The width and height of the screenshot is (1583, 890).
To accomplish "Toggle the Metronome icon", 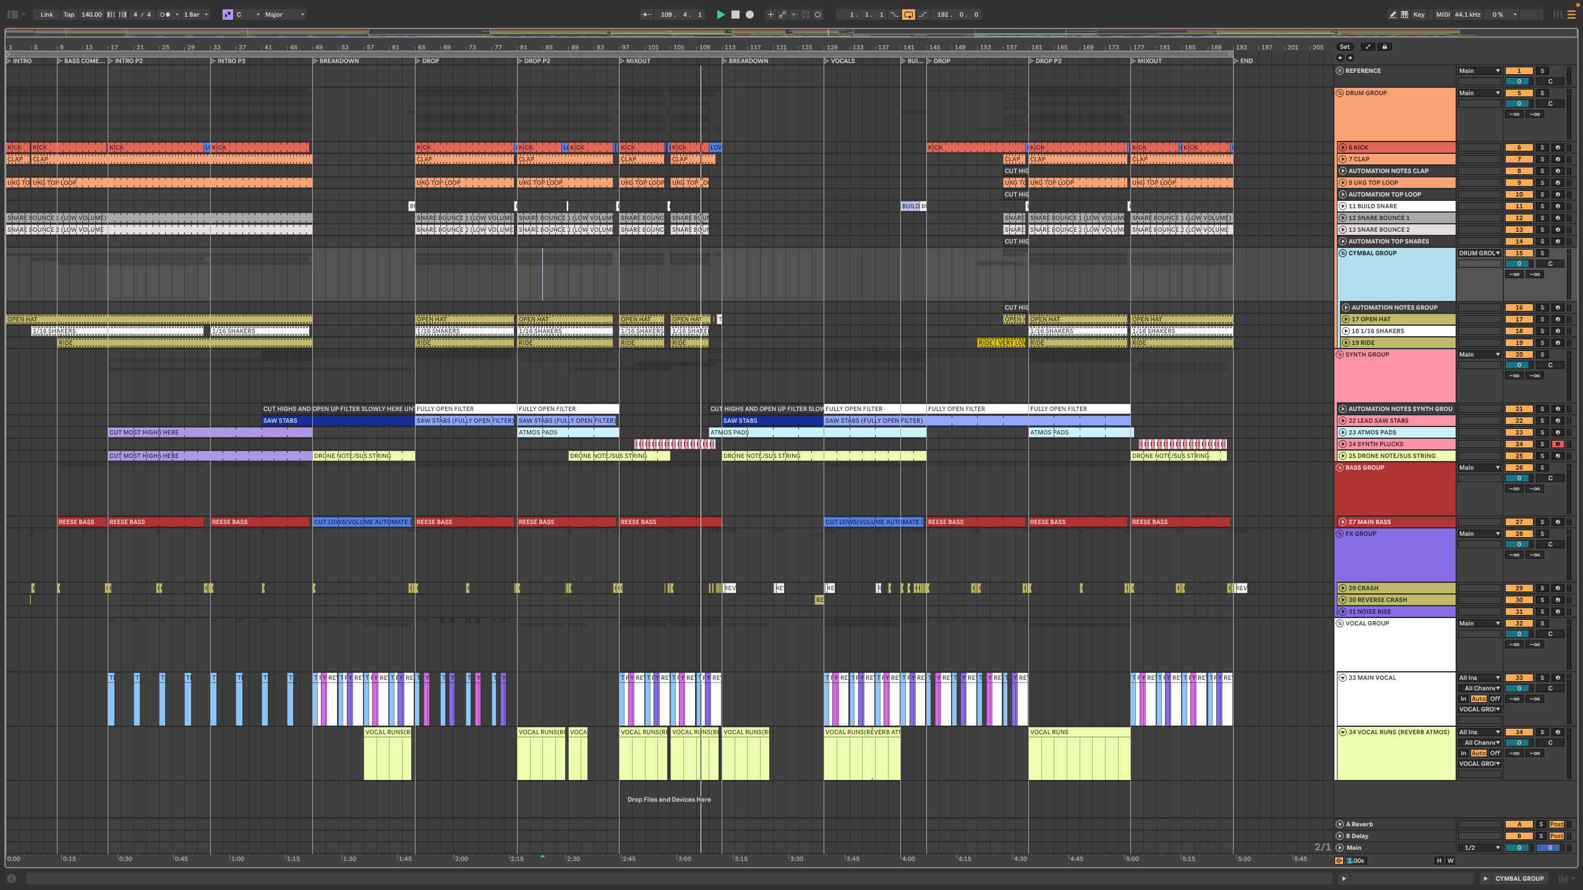I will click(164, 14).
